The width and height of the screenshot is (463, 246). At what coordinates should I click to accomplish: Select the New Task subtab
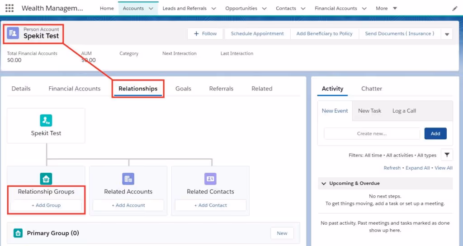pos(369,111)
